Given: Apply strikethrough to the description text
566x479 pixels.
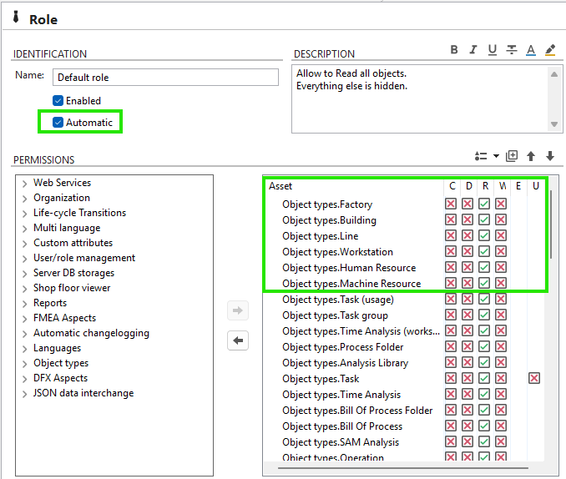Looking at the screenshot, I should tap(512, 50).
